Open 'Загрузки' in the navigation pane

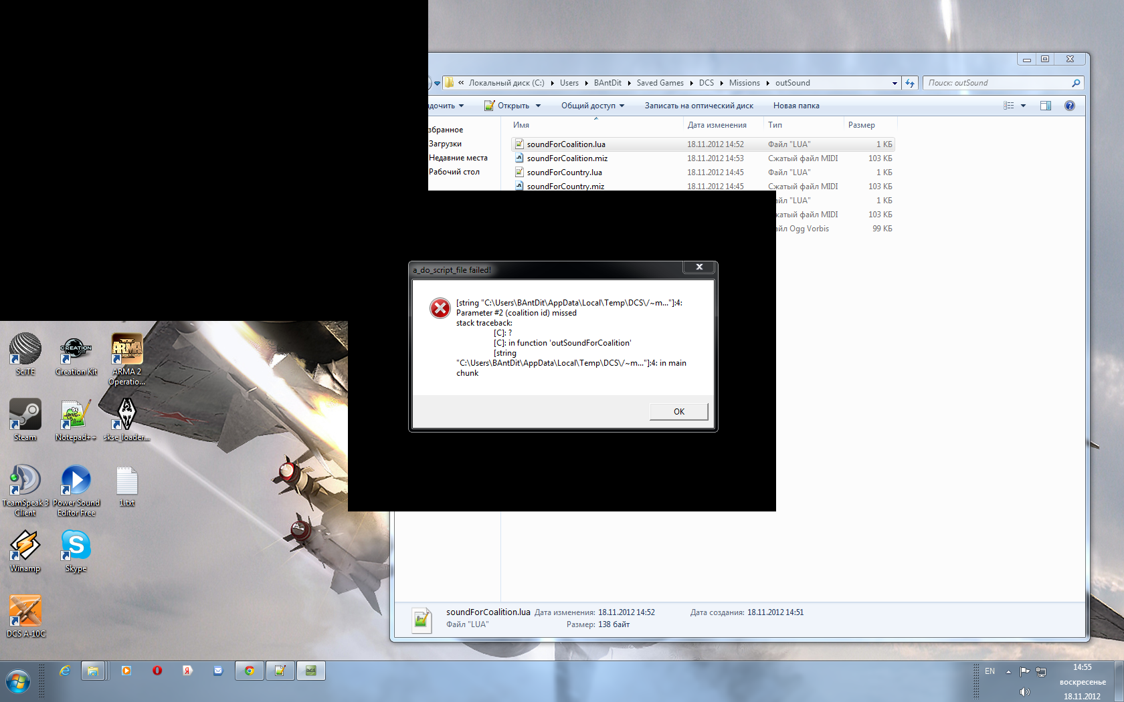click(x=445, y=144)
